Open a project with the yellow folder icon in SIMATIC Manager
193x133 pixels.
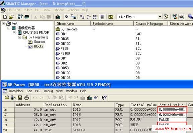pyautogui.click(x=11, y=17)
